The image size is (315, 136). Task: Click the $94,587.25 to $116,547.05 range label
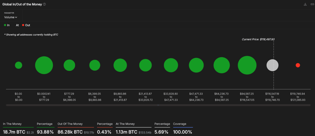[247, 97]
